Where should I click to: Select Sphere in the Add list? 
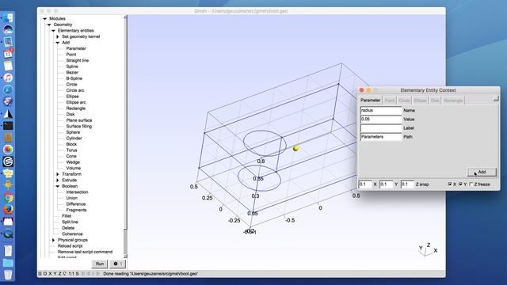point(73,132)
